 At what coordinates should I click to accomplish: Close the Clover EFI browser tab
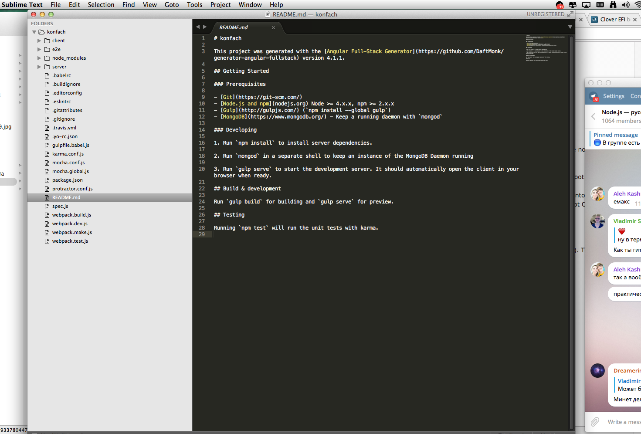point(635,20)
